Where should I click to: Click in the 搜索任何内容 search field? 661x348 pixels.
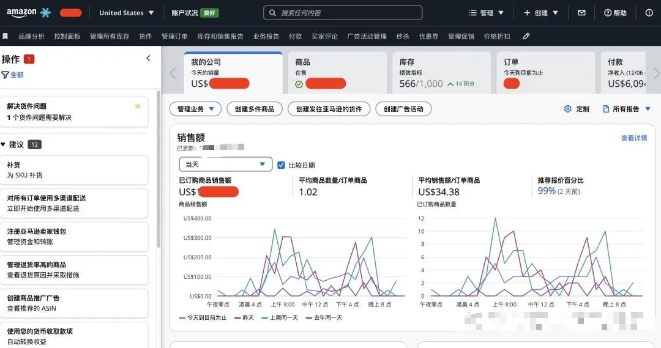[343, 13]
